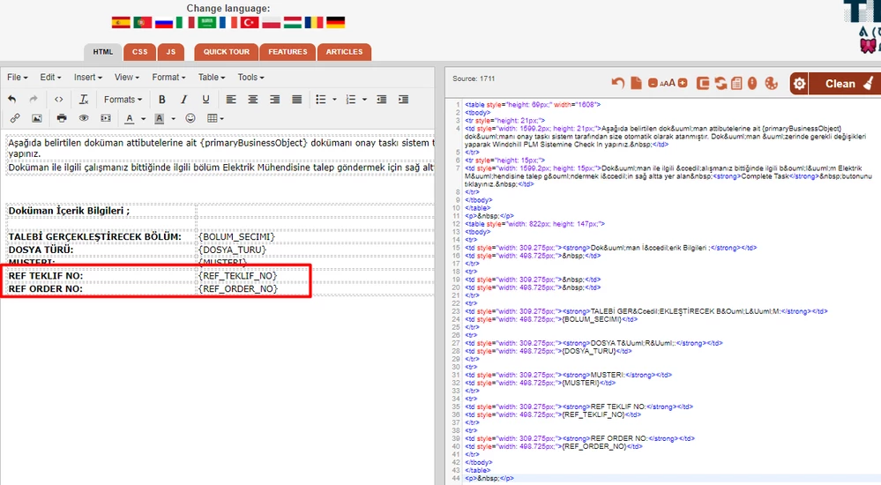Click the find and replace arrows icon

(720, 83)
